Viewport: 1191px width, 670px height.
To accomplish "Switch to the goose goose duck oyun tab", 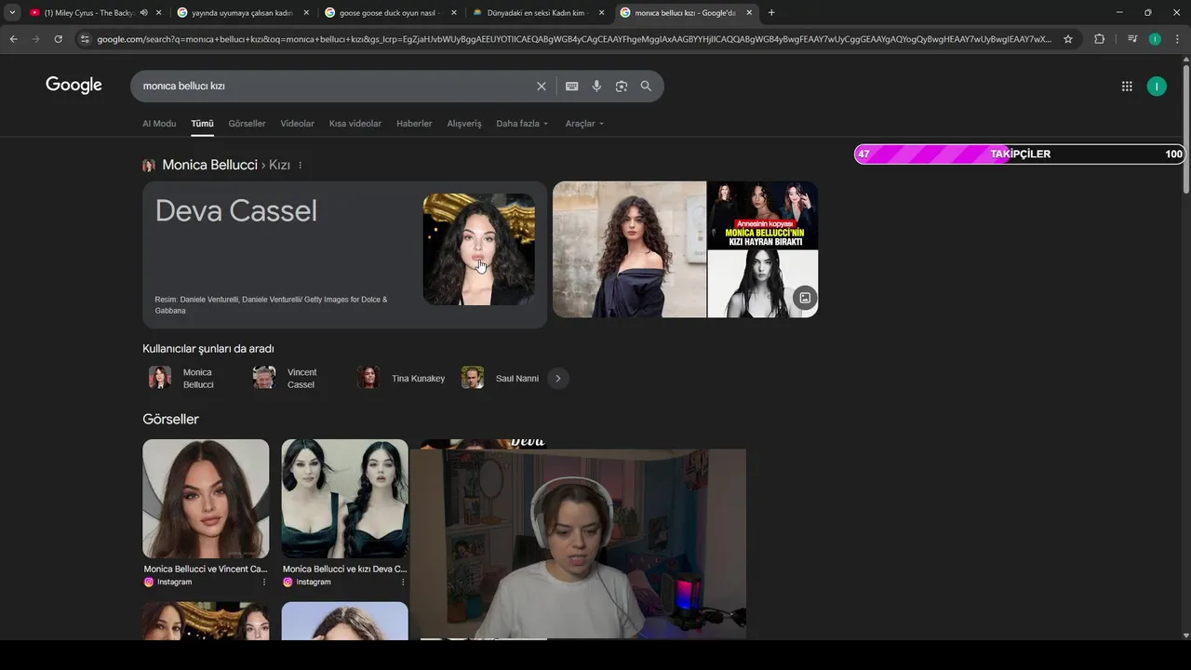I will pyautogui.click(x=391, y=12).
